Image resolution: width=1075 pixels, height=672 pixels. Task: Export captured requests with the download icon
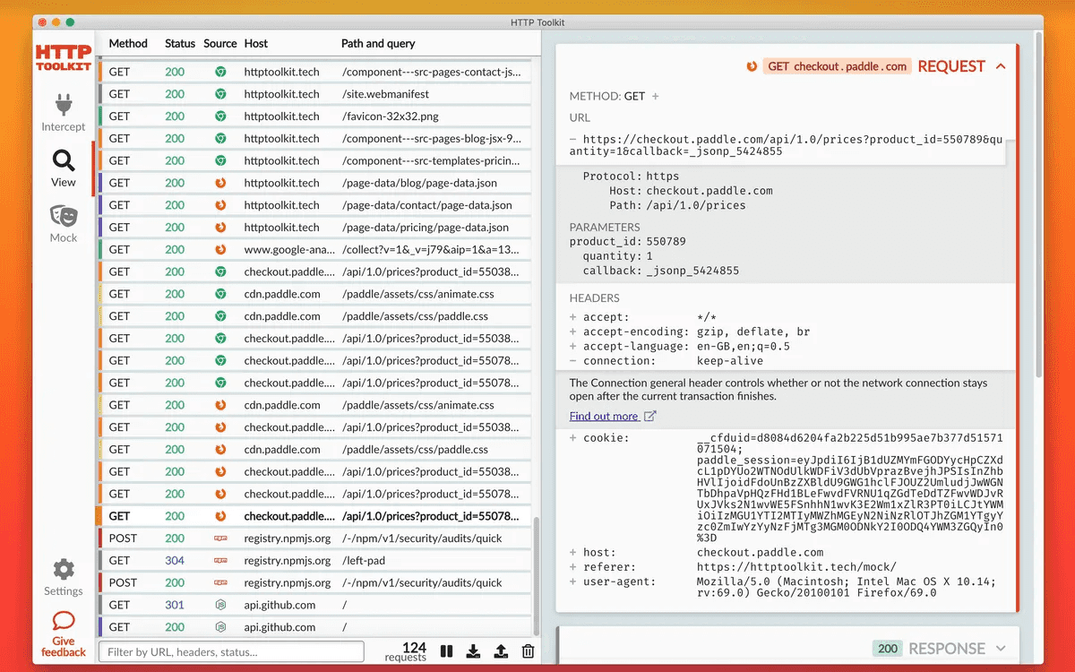point(473,651)
